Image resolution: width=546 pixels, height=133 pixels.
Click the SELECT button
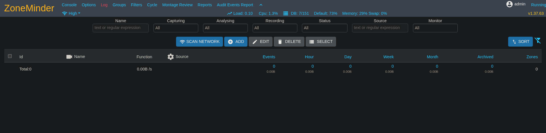click(321, 41)
